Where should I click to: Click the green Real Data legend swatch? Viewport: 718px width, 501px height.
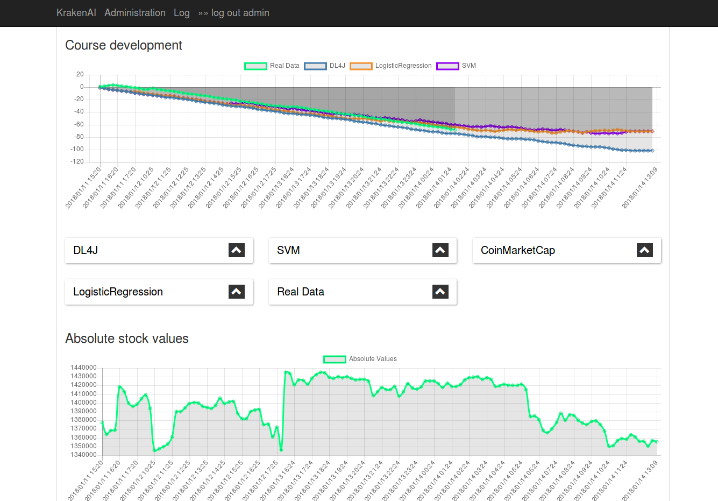tap(255, 66)
